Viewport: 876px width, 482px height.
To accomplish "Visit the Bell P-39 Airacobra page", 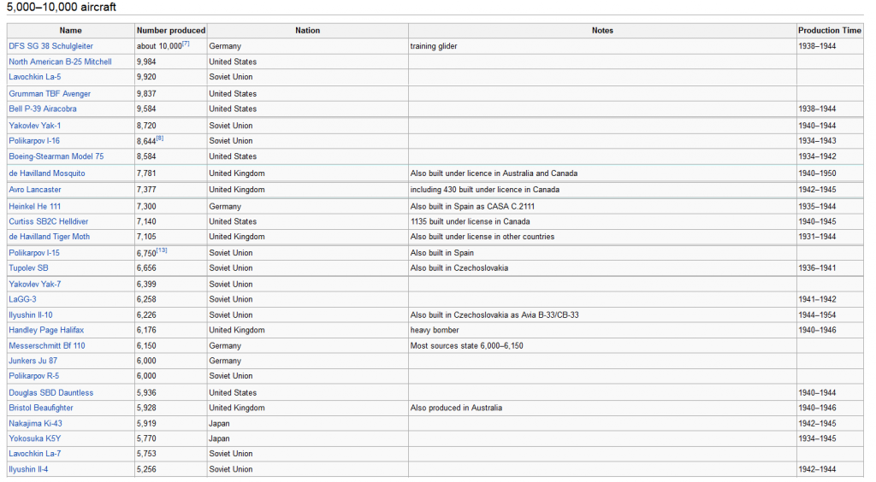I will (x=43, y=109).
